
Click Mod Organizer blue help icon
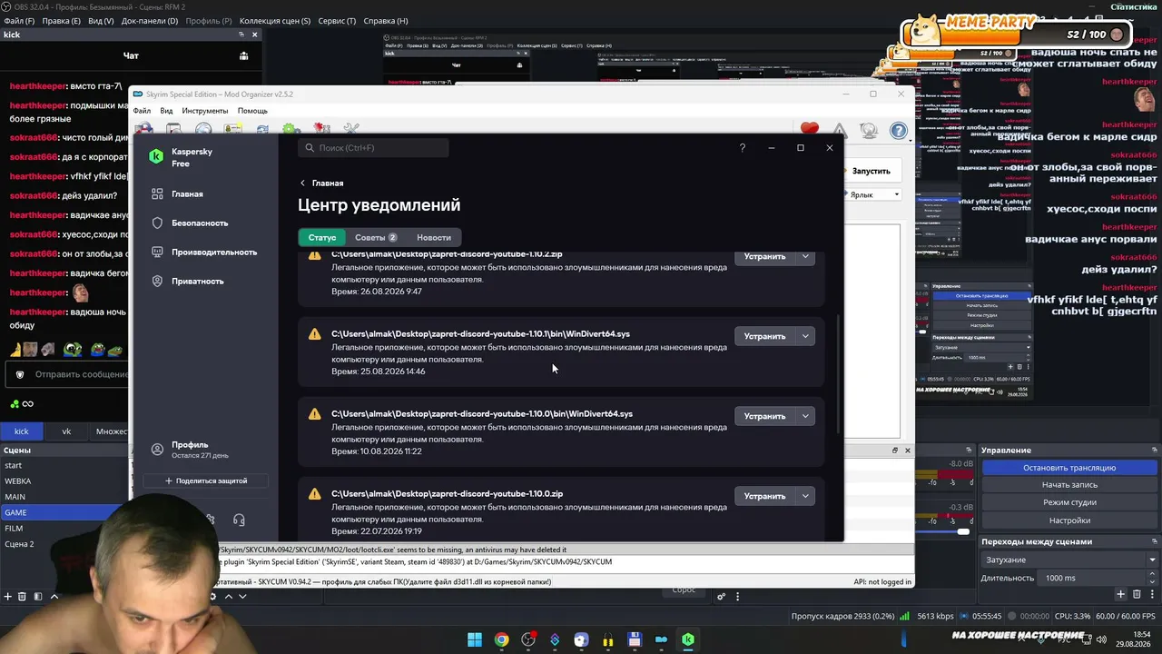click(899, 131)
